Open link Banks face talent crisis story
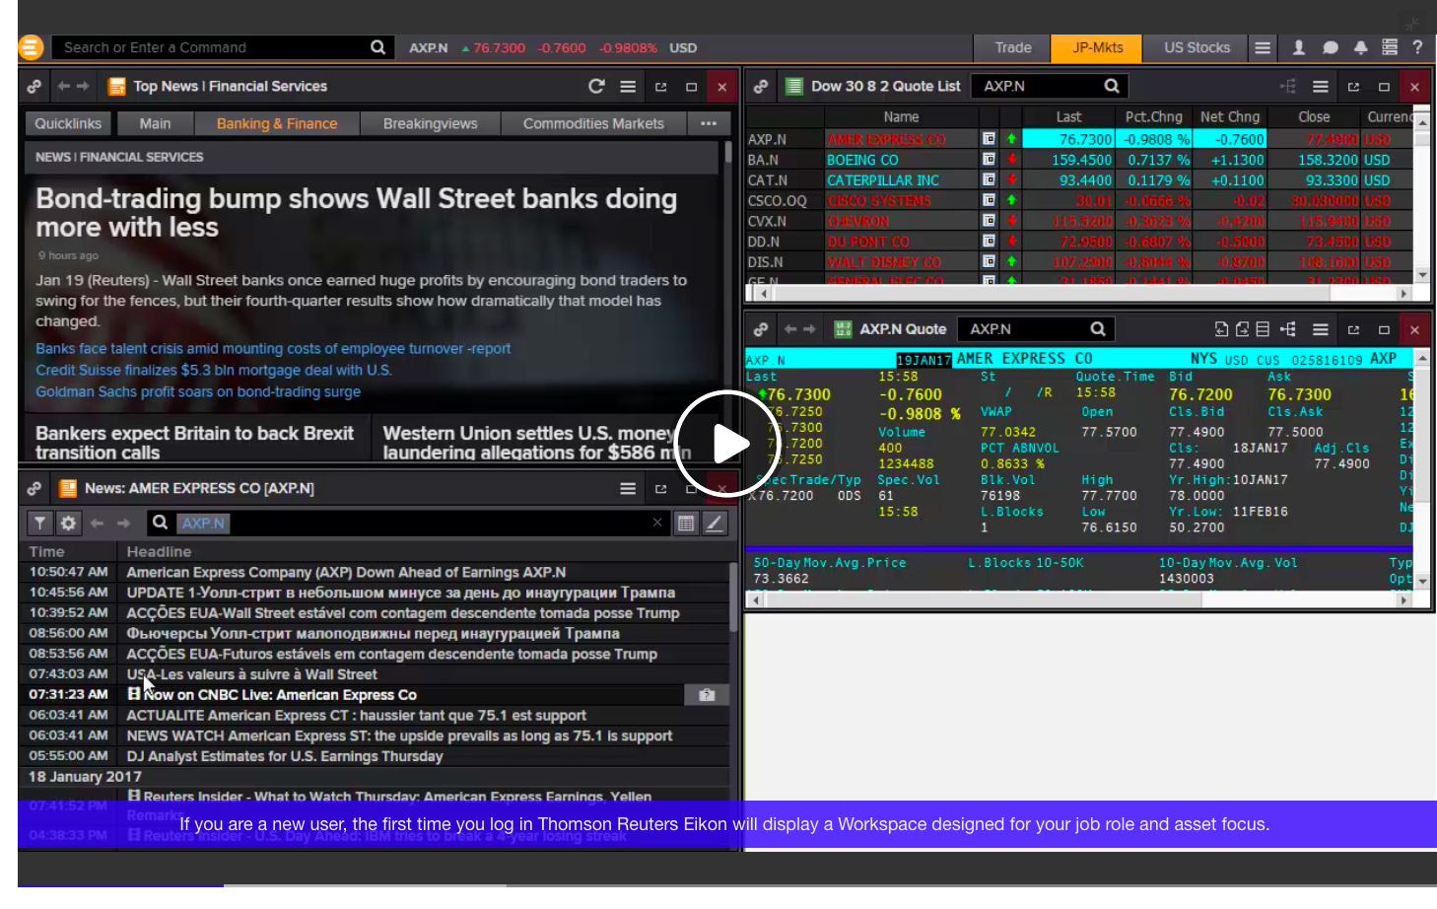 (273, 349)
